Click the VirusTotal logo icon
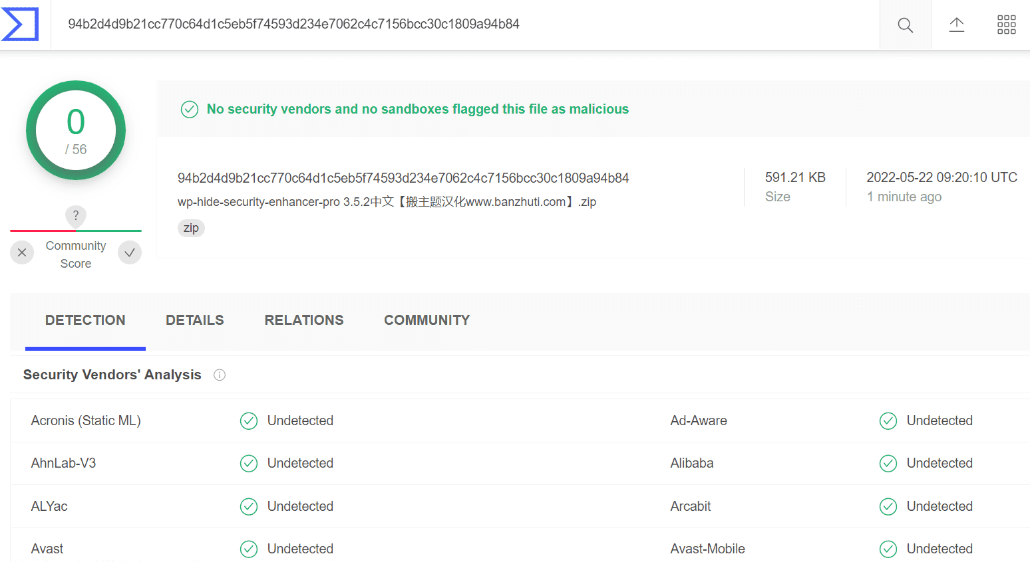The height and width of the screenshot is (562, 1030). tap(20, 25)
